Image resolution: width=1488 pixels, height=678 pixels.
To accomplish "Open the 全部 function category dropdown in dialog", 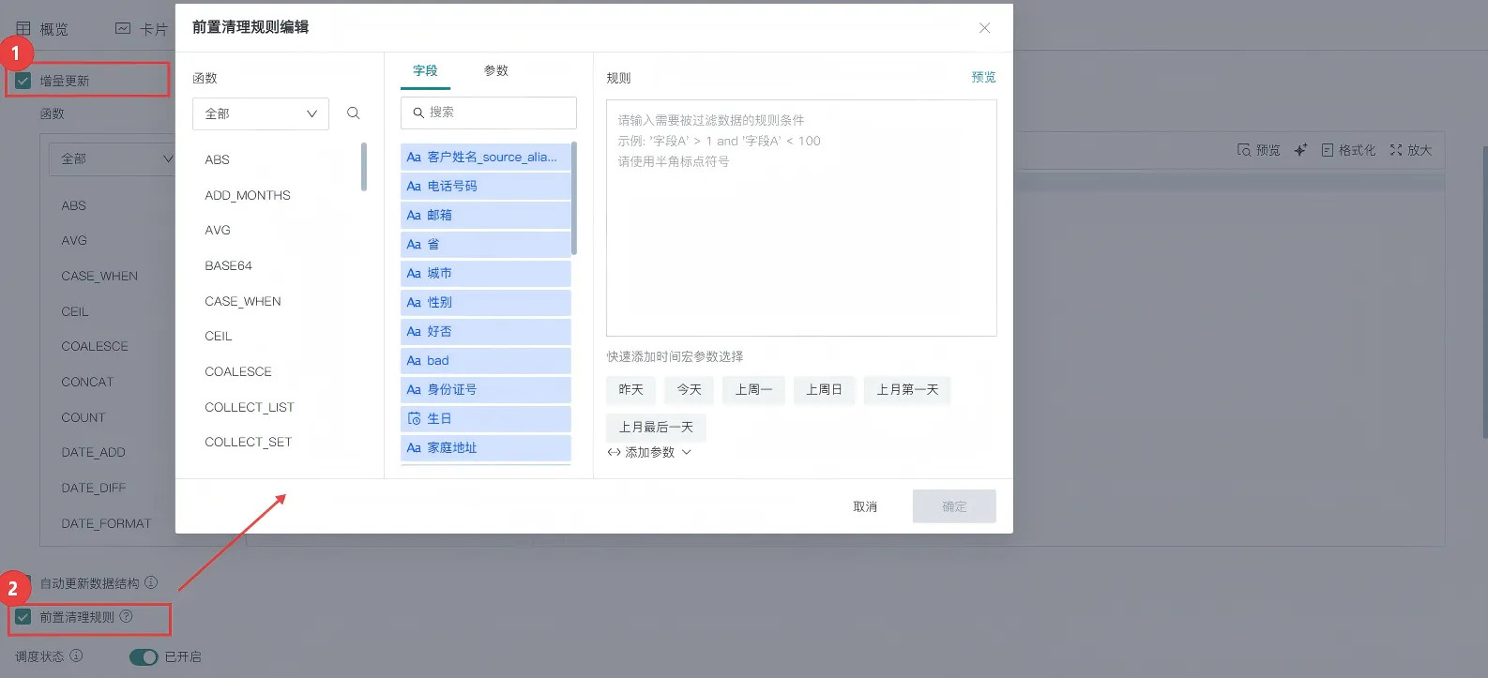I will point(261,113).
